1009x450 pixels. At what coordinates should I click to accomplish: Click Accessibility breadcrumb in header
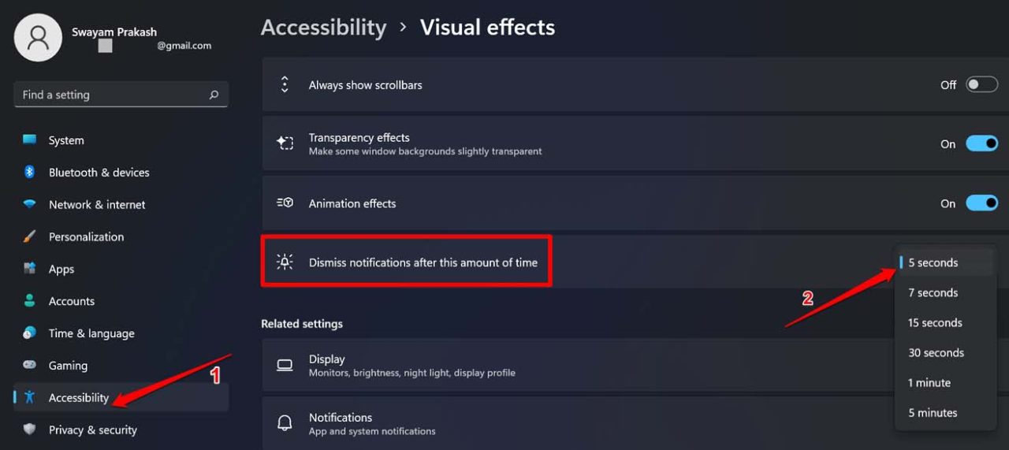[x=323, y=28]
